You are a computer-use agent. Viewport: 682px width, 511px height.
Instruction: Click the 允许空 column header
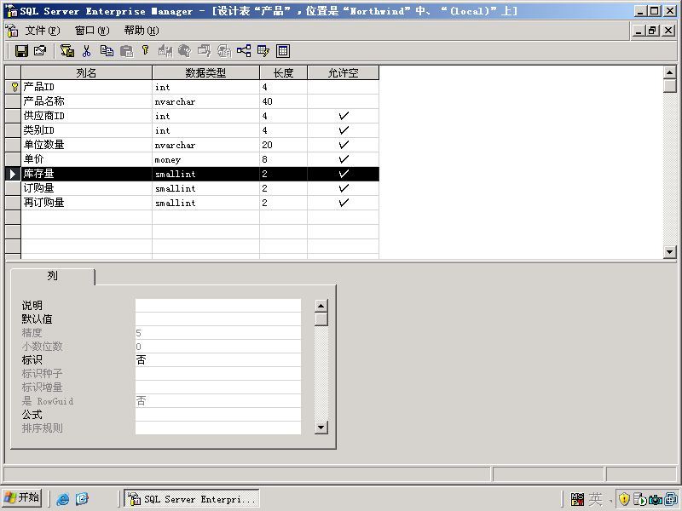[x=344, y=72]
